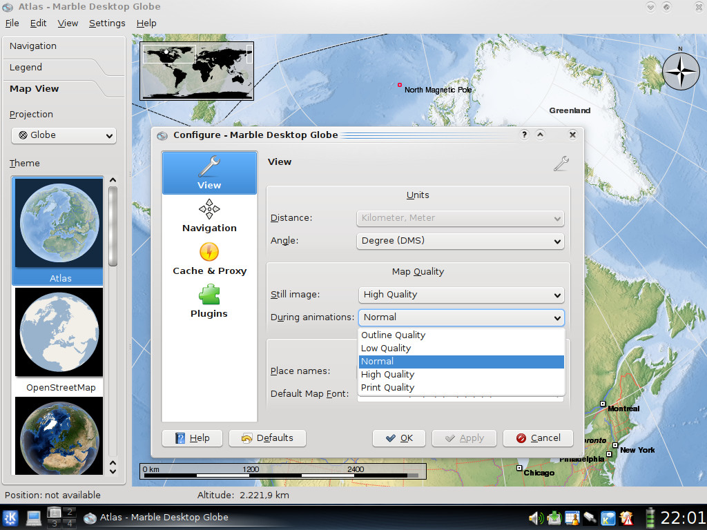Open the View menu
This screenshot has width=707, height=530.
coord(68,23)
